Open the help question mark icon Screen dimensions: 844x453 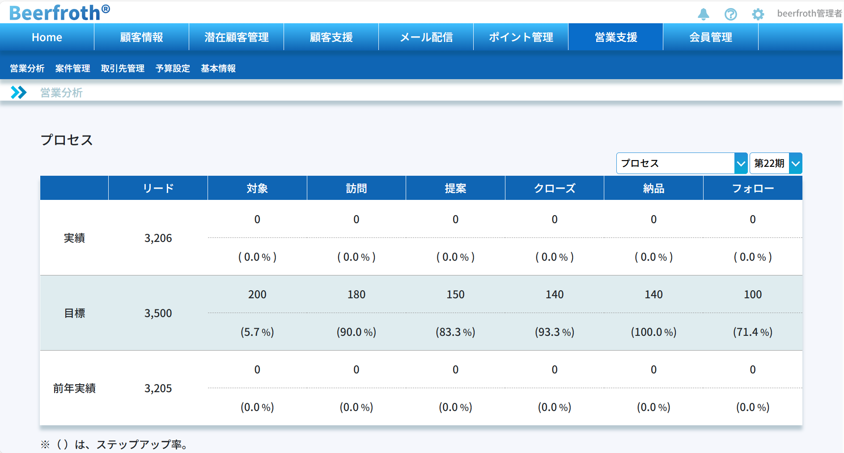pyautogui.click(x=730, y=14)
